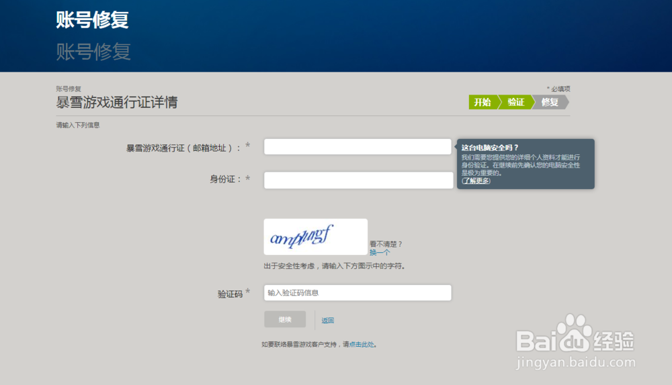Click the 点击此处 customer support link
This screenshot has width=672, height=385.
362,344
